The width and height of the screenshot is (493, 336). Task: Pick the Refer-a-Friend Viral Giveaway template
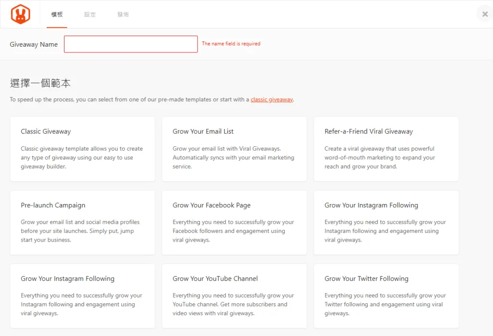coord(386,149)
